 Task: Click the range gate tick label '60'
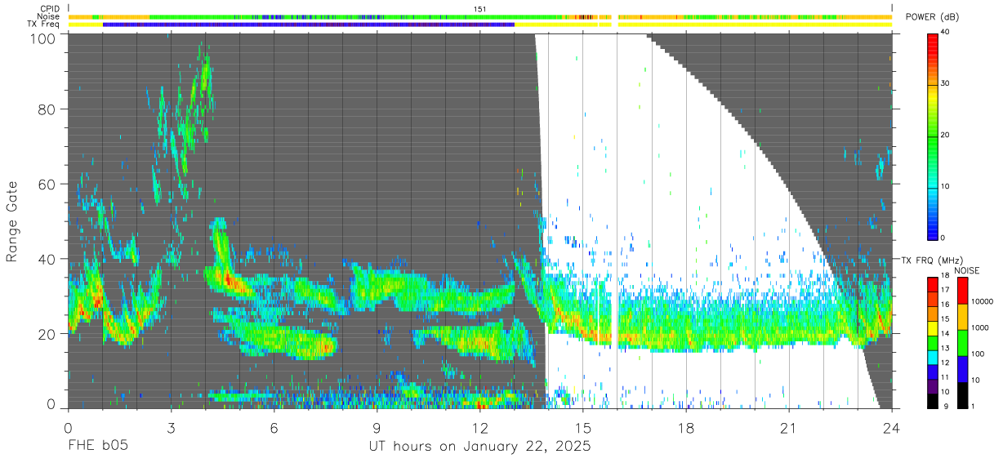pos(48,185)
